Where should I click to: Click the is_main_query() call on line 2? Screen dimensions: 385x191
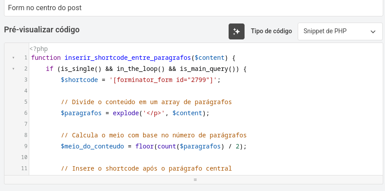207,69
